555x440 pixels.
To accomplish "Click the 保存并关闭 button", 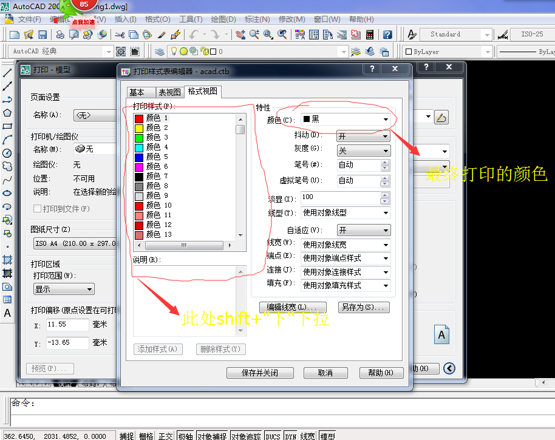I will pos(260,373).
